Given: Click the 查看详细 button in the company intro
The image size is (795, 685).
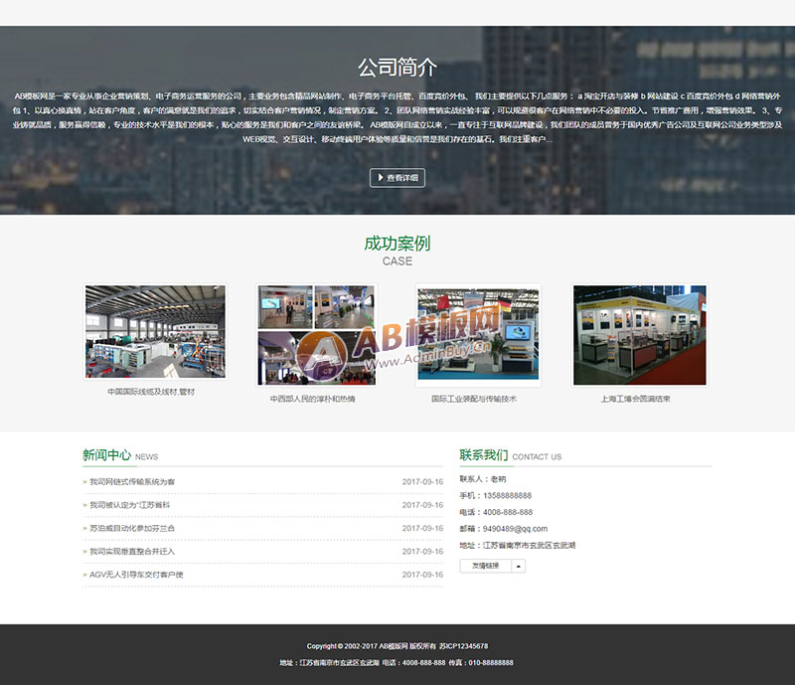Looking at the screenshot, I should 397,178.
